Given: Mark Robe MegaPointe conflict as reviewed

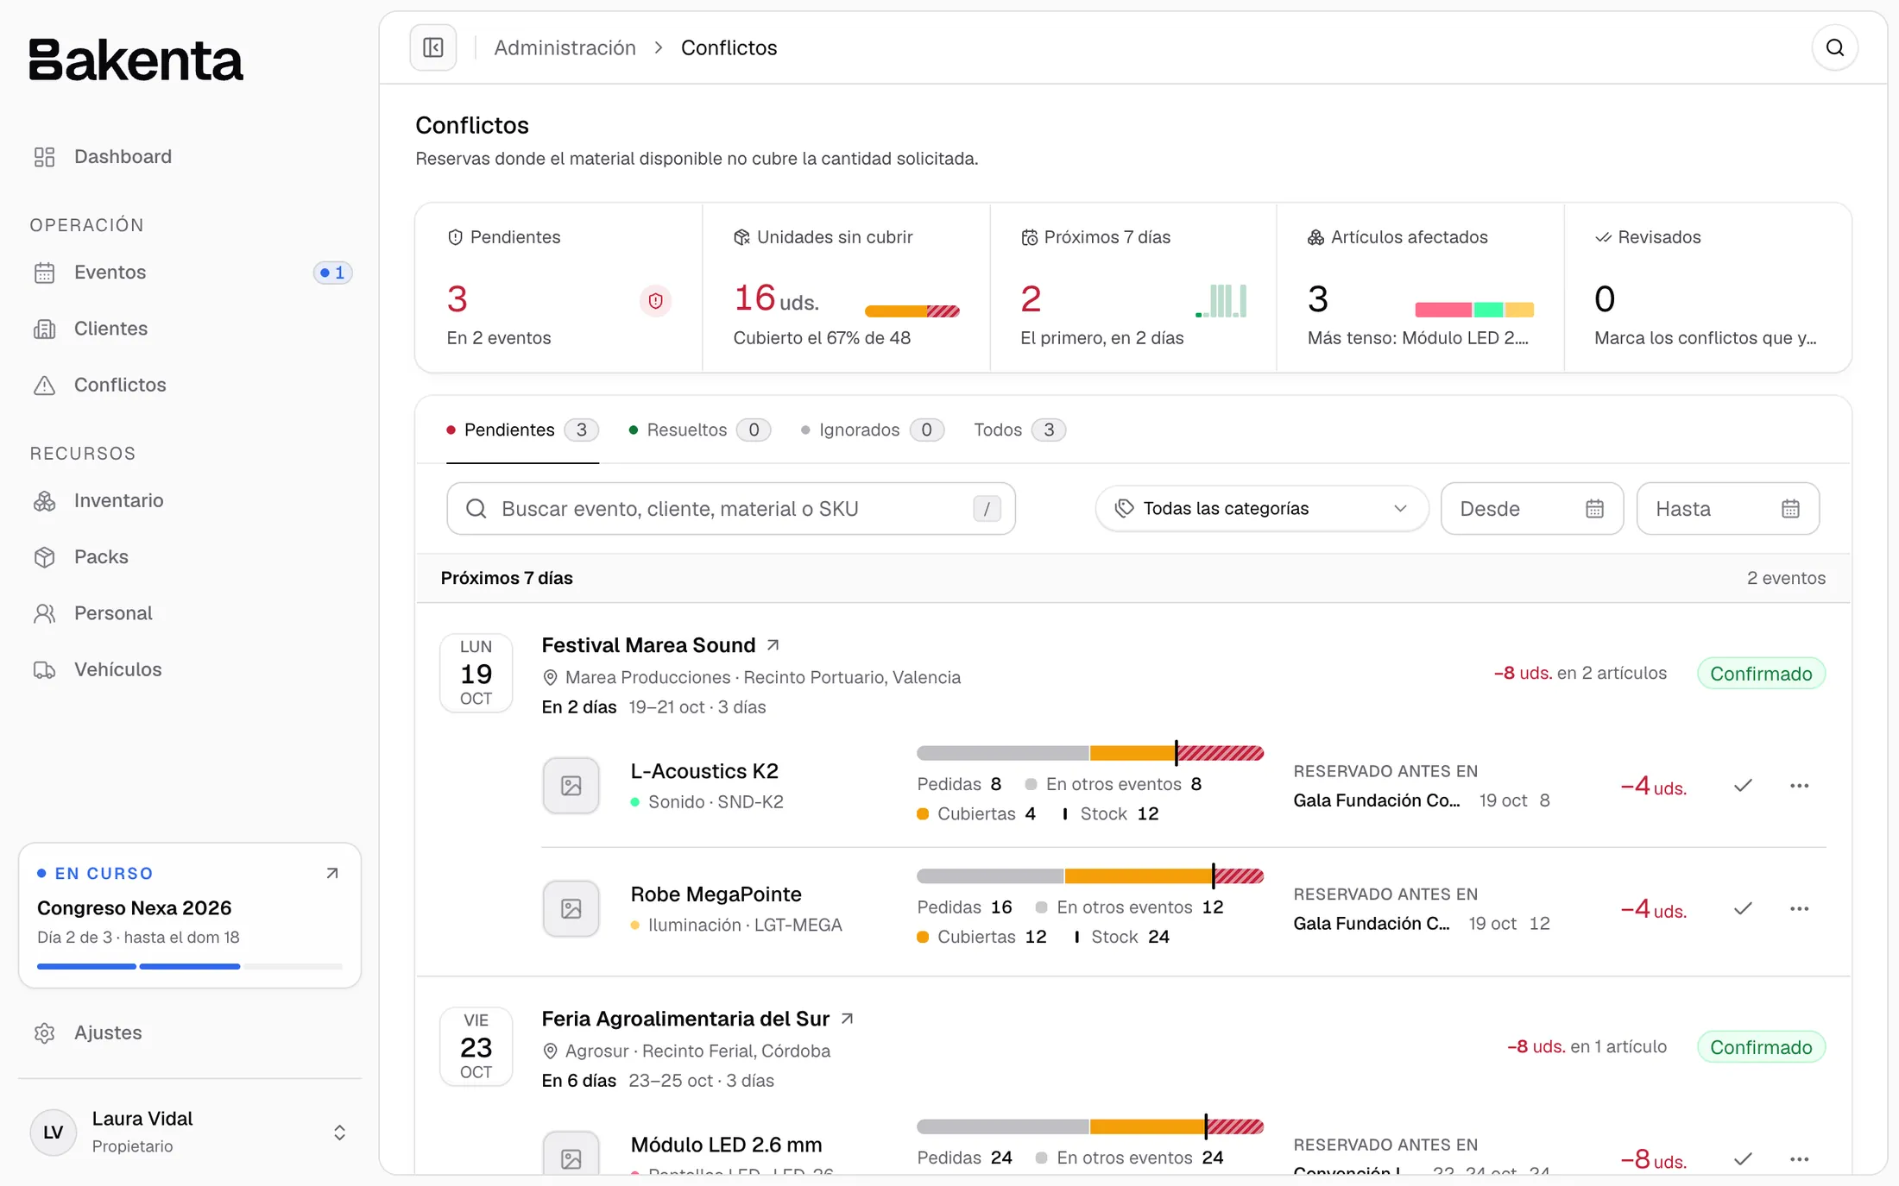Looking at the screenshot, I should [x=1743, y=908].
